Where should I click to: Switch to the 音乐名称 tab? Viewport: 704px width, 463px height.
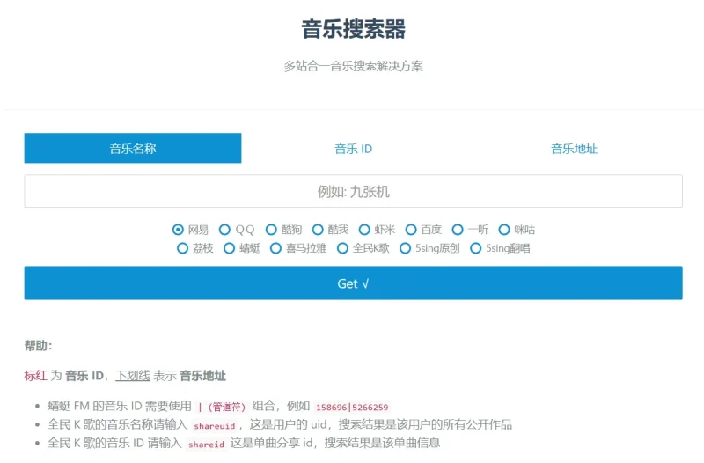pos(133,148)
